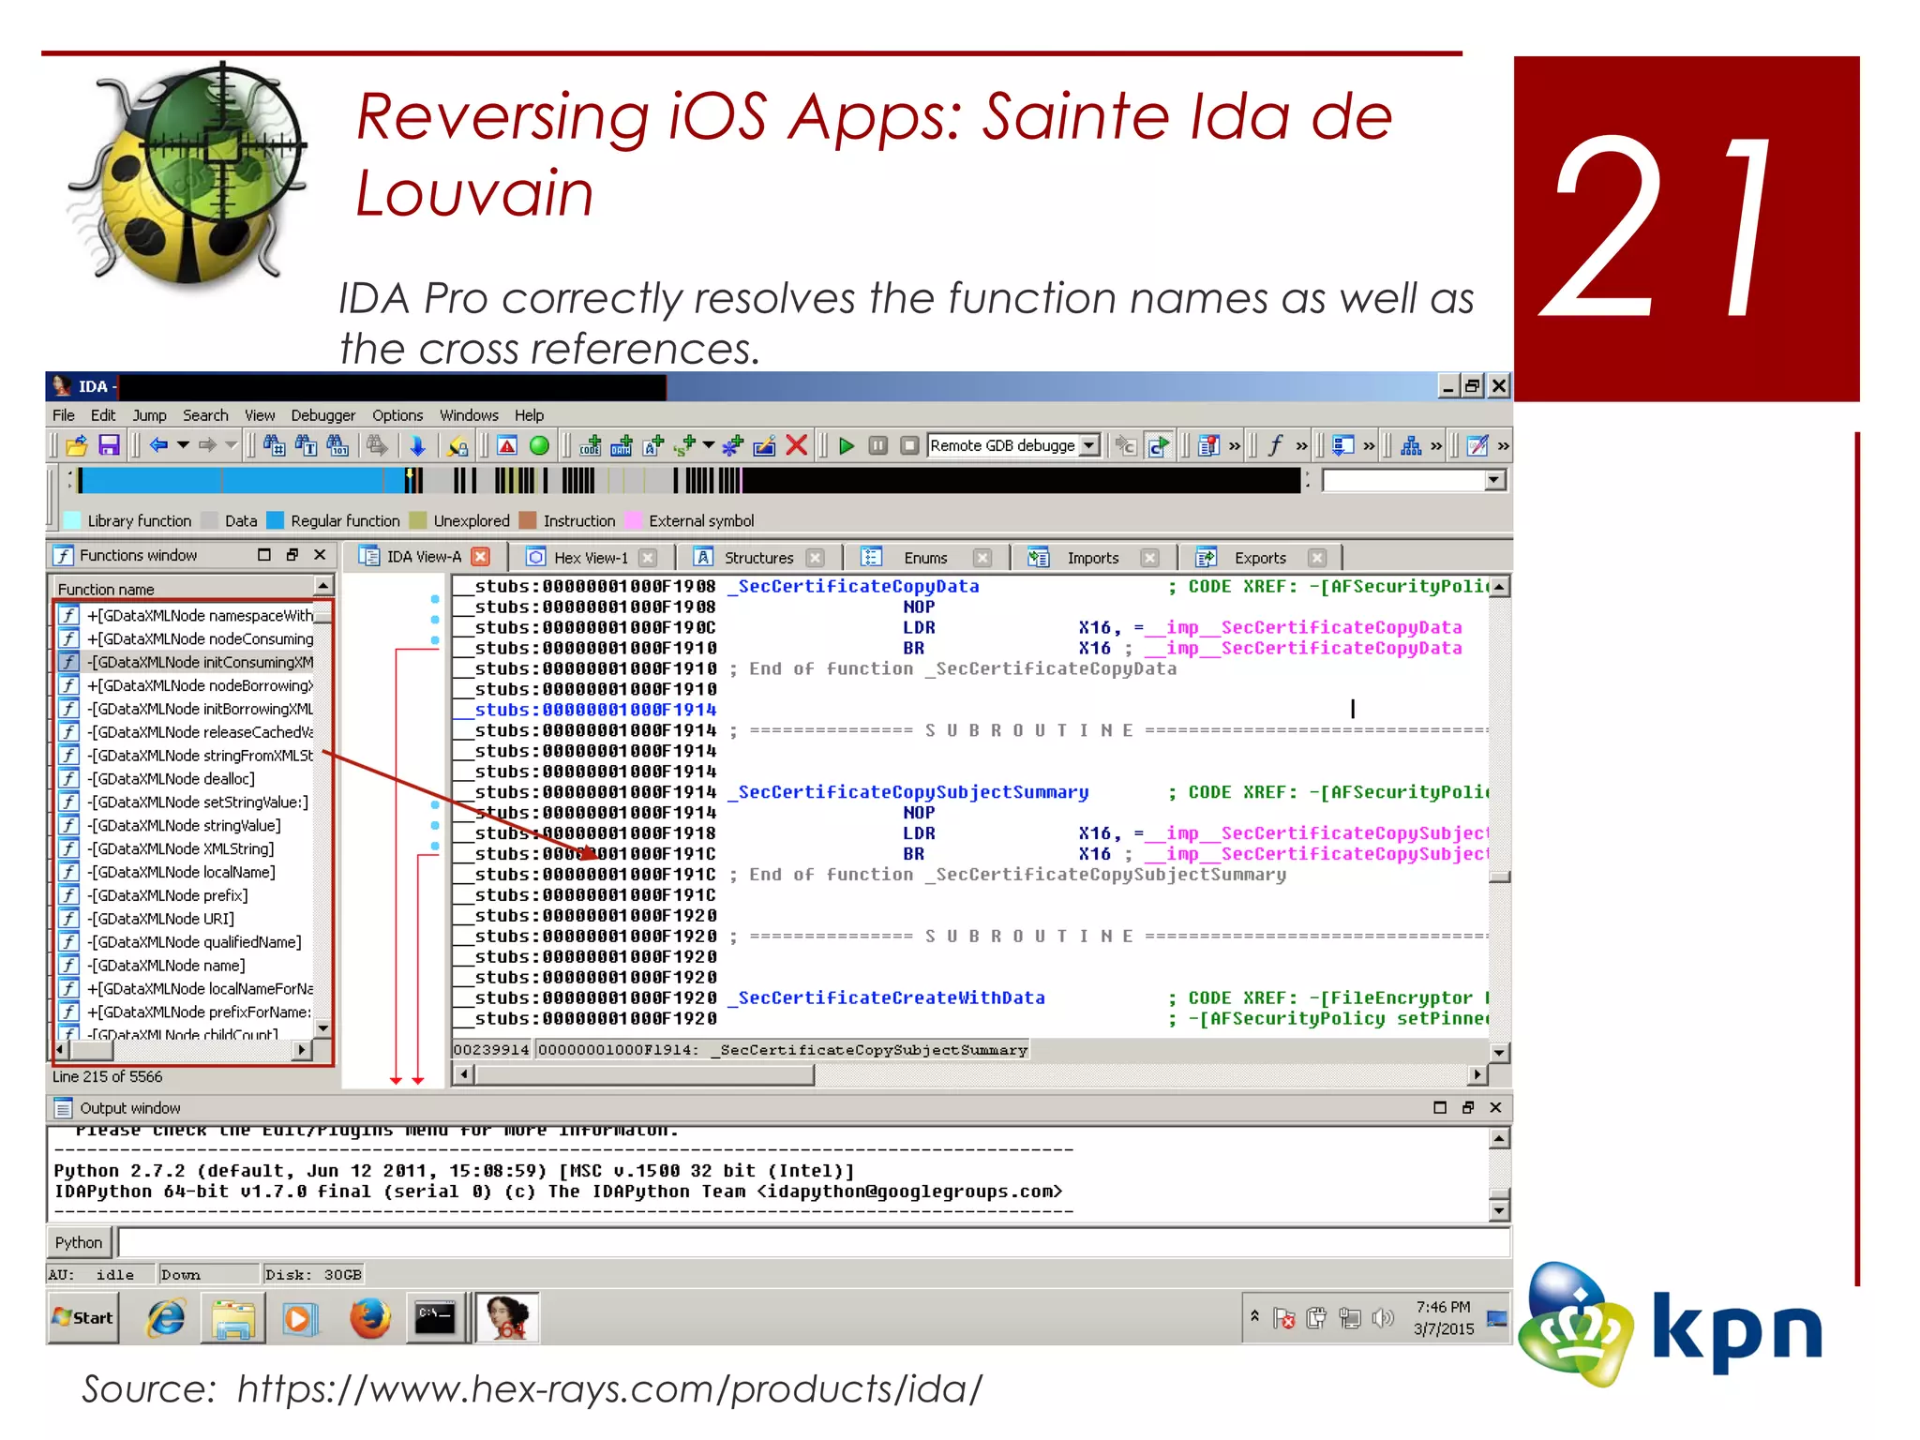The width and height of the screenshot is (1920, 1440).
Task: Open the Edit menu
Action: tap(103, 415)
